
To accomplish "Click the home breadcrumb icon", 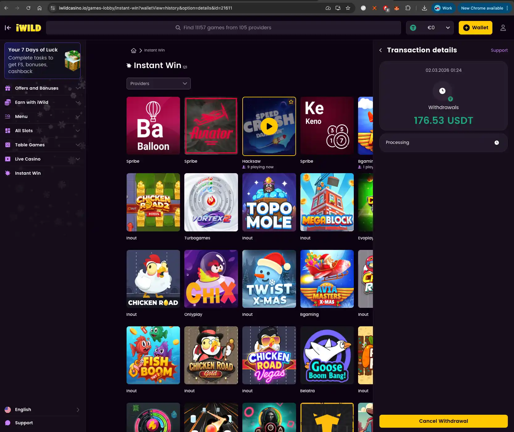I will [x=133, y=51].
